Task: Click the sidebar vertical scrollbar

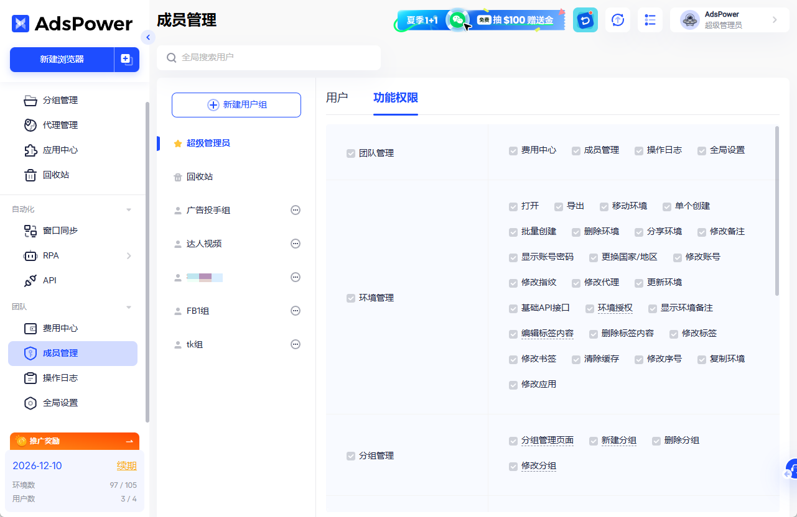Action: [x=147, y=261]
